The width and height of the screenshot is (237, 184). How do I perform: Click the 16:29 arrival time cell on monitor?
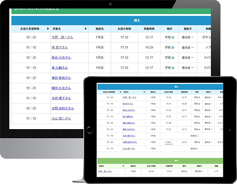(x=149, y=47)
